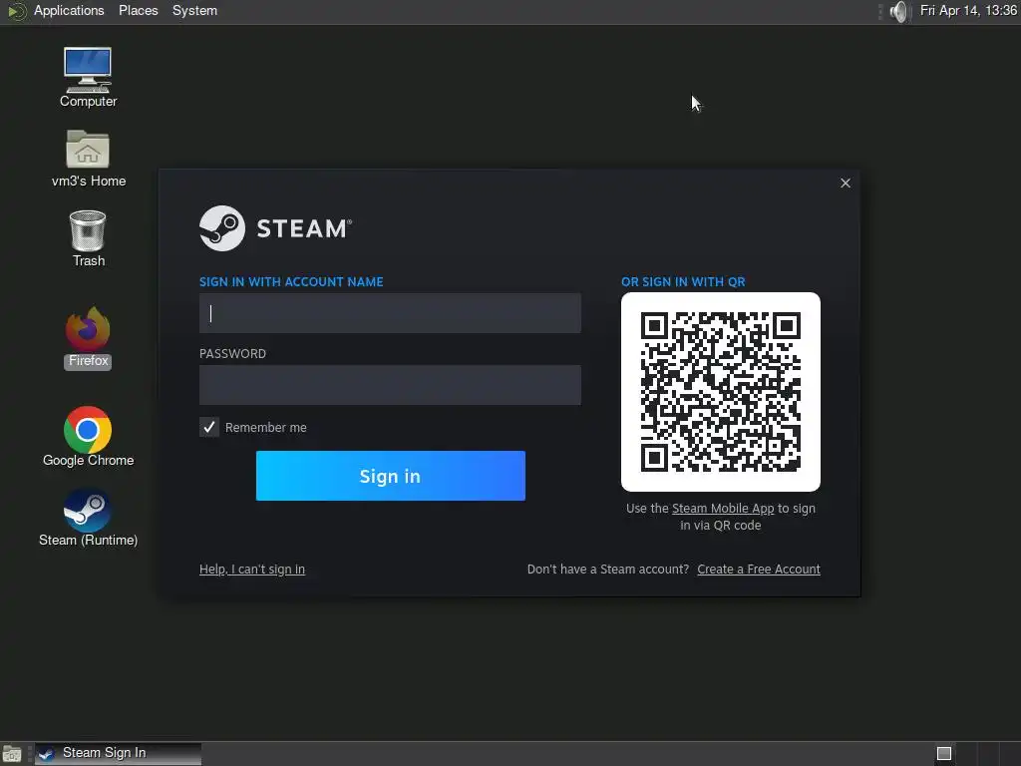Viewport: 1021px width, 766px height.
Task: Click the date and time clock in panel
Action: pos(968,10)
